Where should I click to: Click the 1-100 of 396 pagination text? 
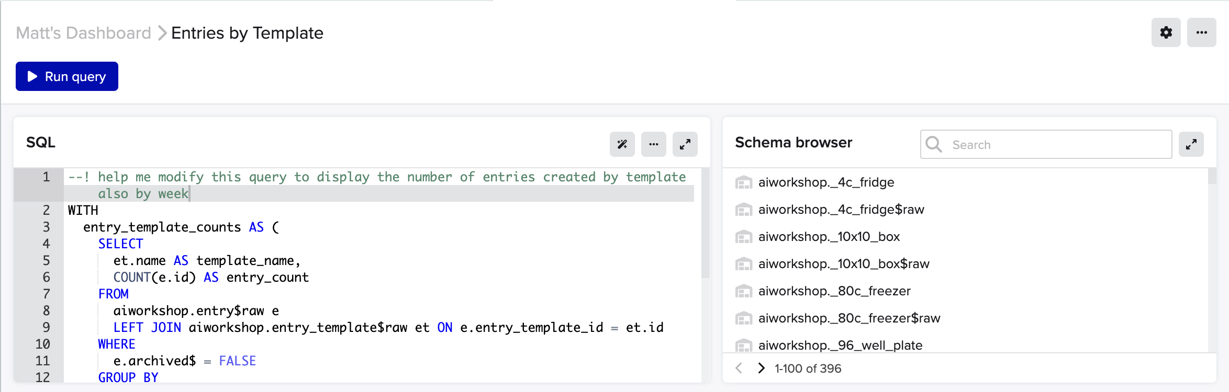(x=808, y=368)
